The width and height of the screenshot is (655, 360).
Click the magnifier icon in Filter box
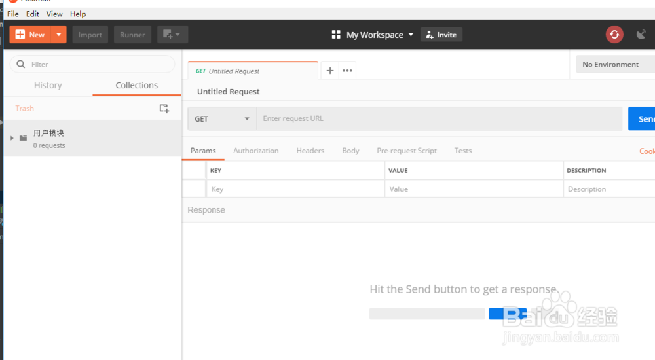(x=21, y=64)
